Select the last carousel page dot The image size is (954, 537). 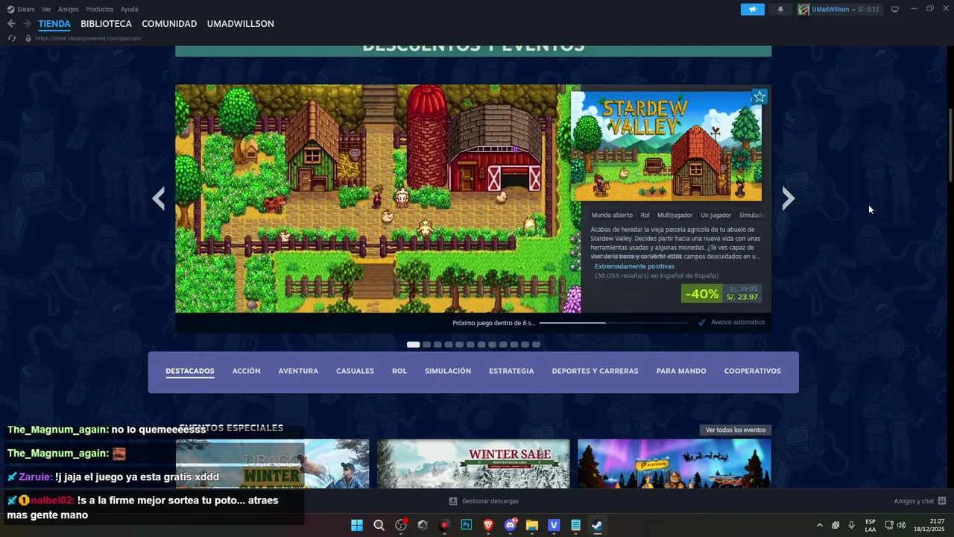pos(536,345)
